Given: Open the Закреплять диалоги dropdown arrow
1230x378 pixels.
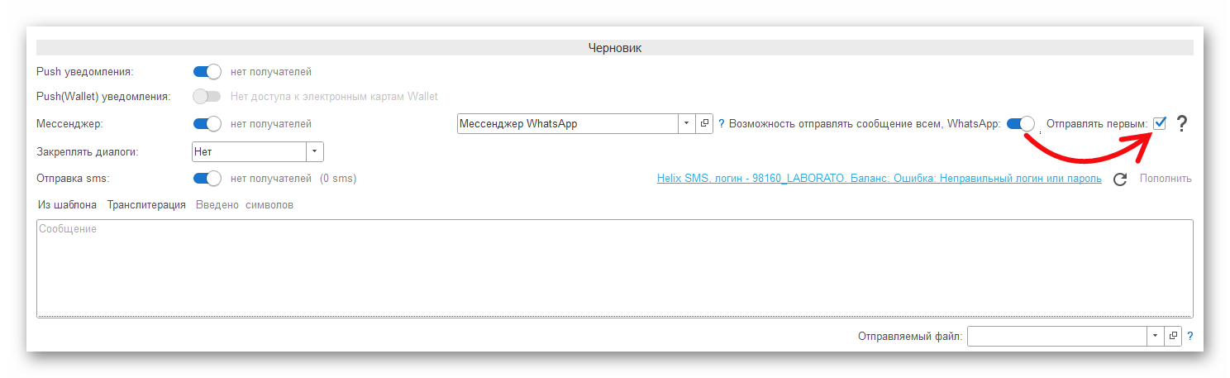Looking at the screenshot, I should (x=315, y=152).
